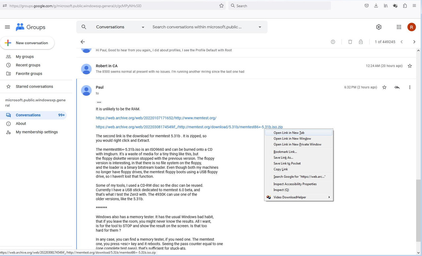
Task: Choose Open Link in New Tab
Action: 299,133
